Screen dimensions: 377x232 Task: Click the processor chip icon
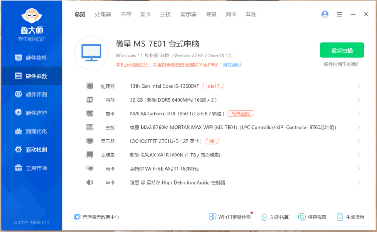[x=90, y=86]
